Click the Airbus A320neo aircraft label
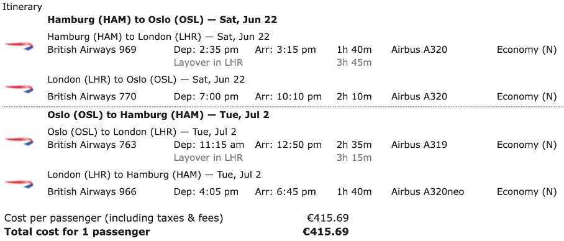 [x=428, y=192]
